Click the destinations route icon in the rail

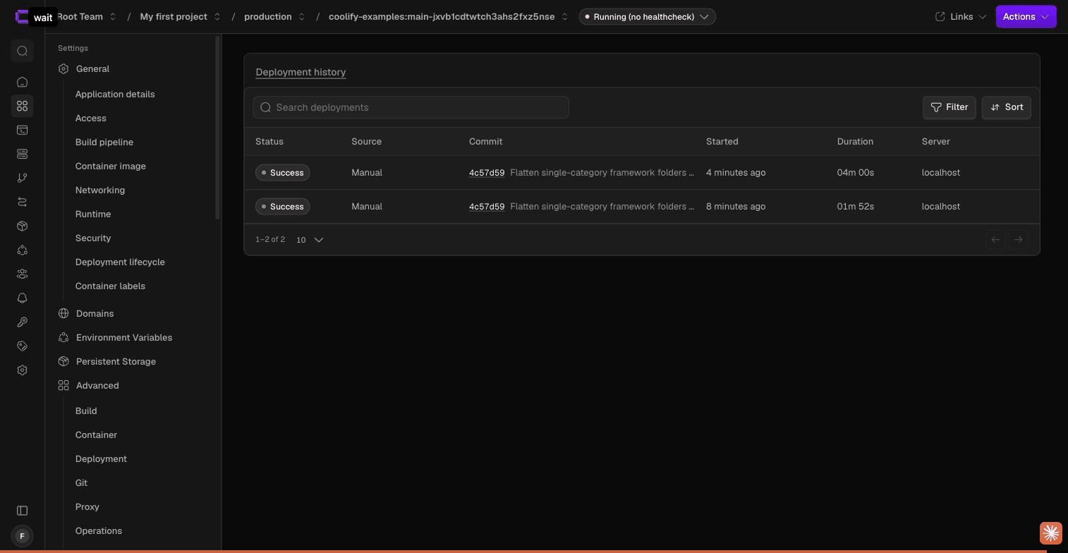coord(22,202)
